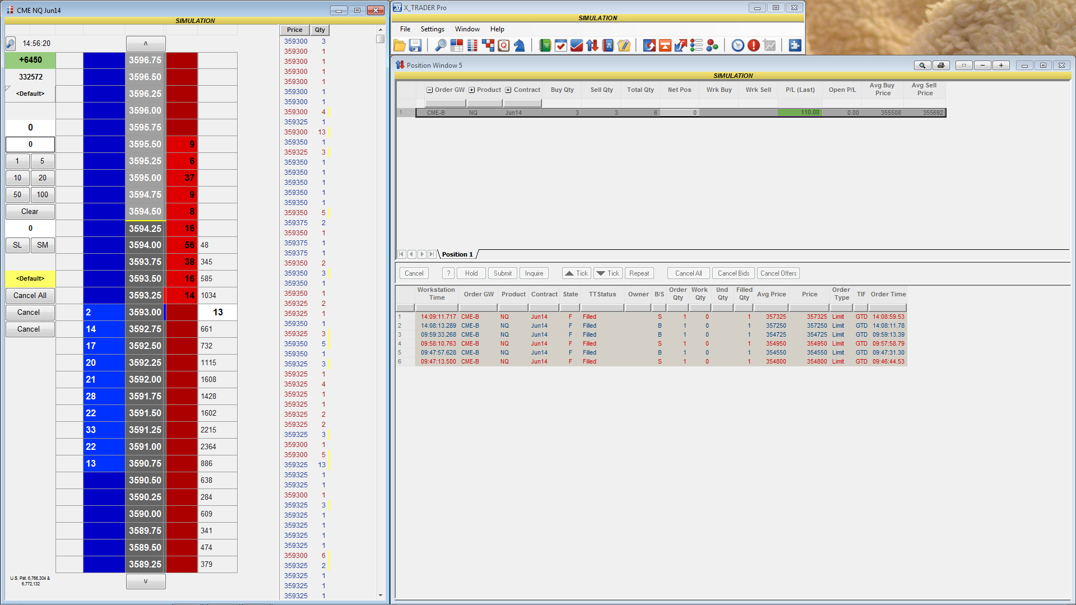Click the blue-red curved arrow icon

click(x=650, y=45)
